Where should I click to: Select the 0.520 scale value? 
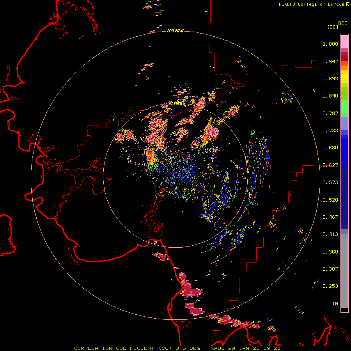[x=330, y=200]
